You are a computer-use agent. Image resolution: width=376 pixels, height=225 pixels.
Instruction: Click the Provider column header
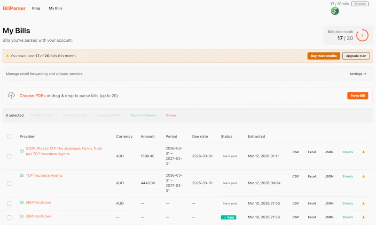[27, 136]
